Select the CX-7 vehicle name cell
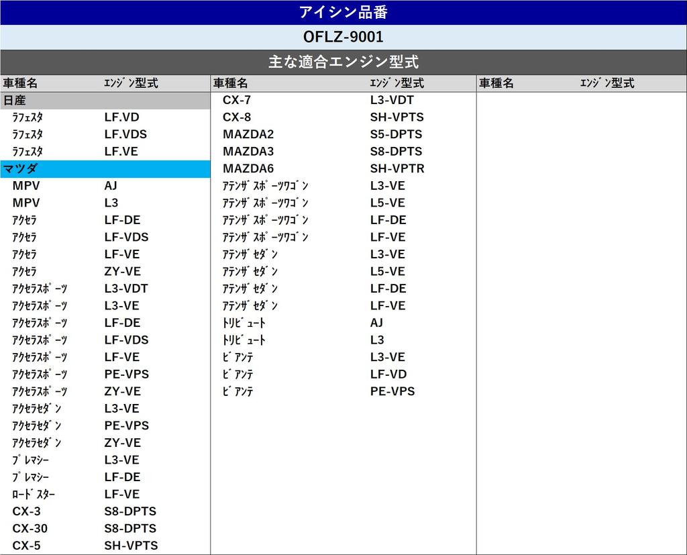 click(x=237, y=100)
